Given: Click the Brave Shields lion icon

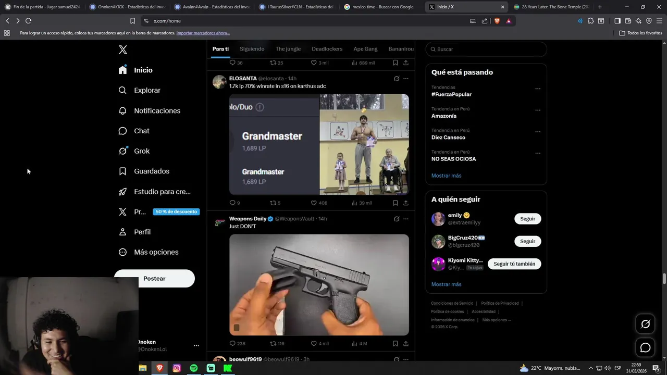Looking at the screenshot, I should coord(497,21).
